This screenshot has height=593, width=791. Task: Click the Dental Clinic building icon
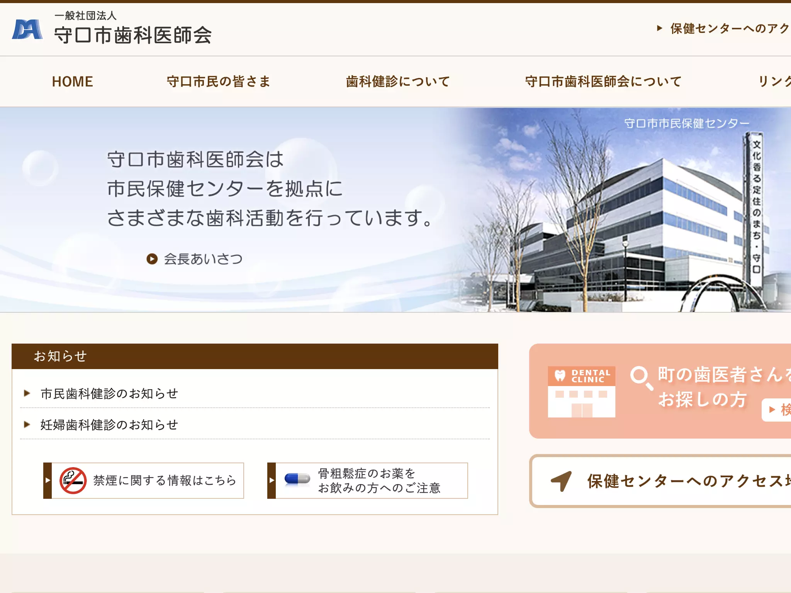click(x=582, y=392)
